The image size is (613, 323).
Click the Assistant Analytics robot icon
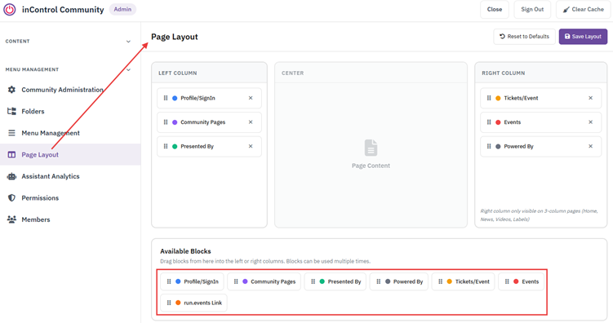tap(11, 176)
